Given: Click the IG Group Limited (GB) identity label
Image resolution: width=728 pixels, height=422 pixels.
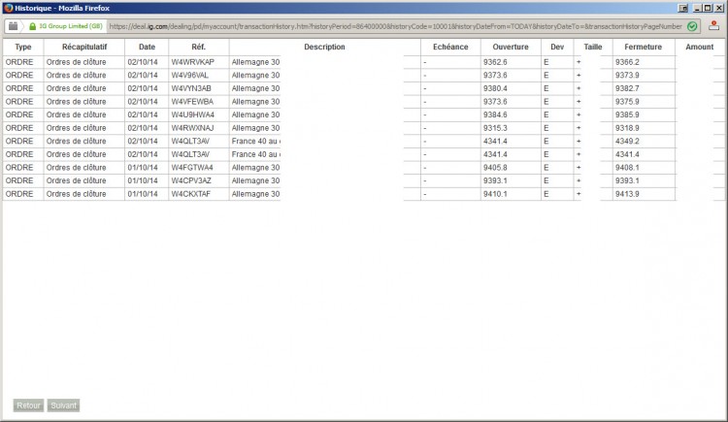Looking at the screenshot, I should 71,26.
